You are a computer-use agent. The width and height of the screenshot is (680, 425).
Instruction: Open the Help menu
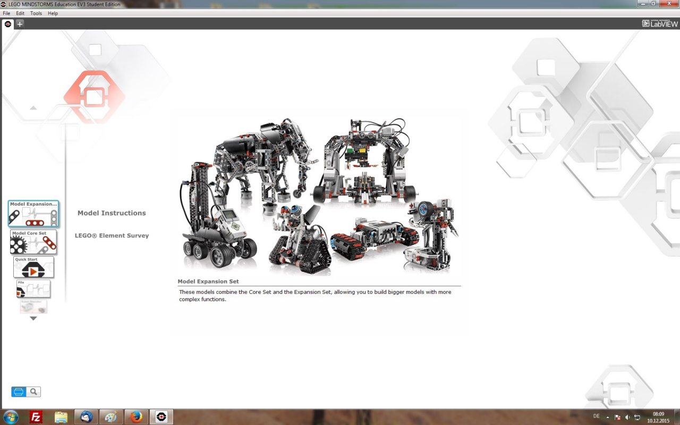pyautogui.click(x=53, y=13)
